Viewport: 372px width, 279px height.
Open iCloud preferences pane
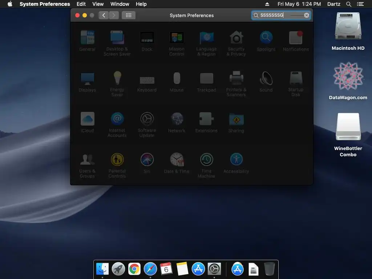(87, 122)
